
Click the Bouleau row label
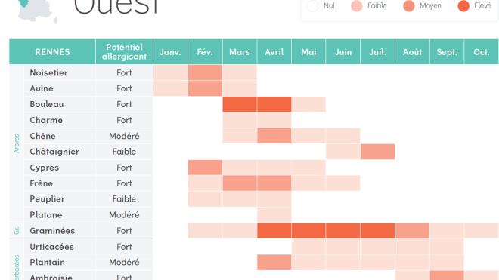[x=47, y=104]
